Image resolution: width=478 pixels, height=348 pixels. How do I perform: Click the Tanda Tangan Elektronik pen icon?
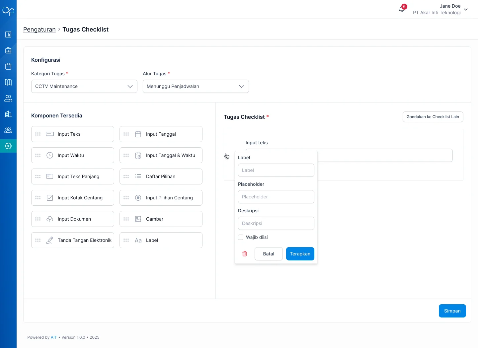(50, 240)
